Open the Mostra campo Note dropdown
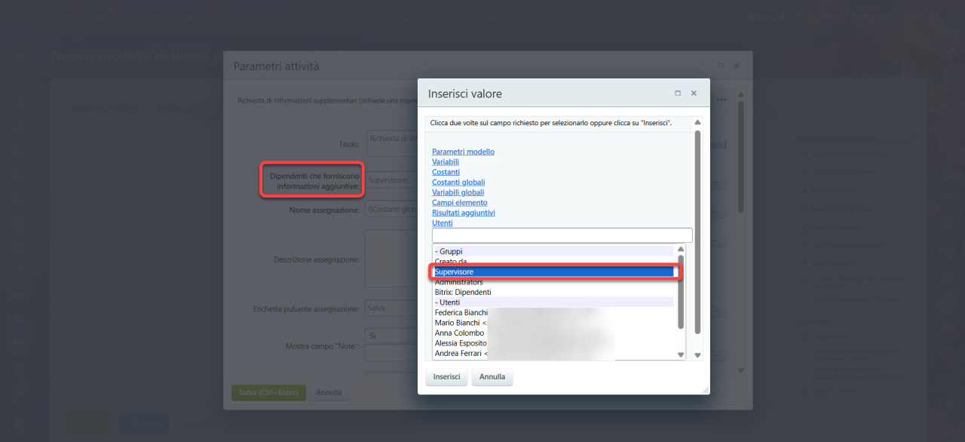965x442 pixels. point(391,334)
